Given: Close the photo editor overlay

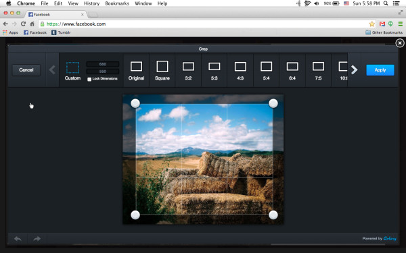Looking at the screenshot, I should point(400,43).
